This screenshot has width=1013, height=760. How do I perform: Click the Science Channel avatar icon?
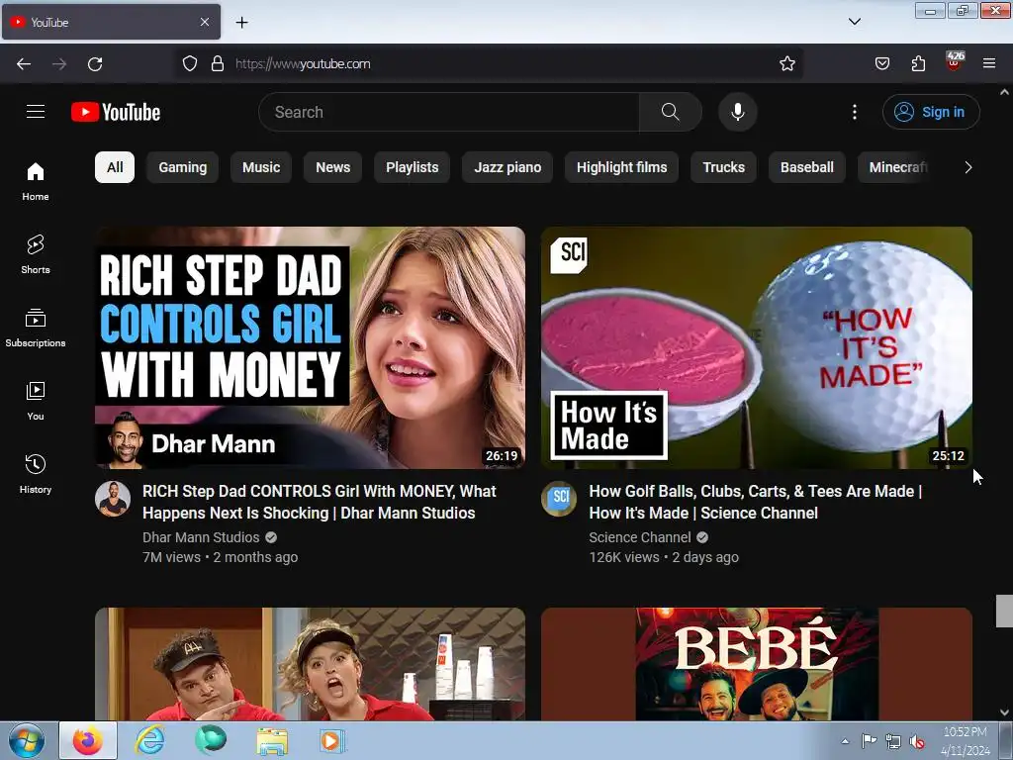pos(559,499)
